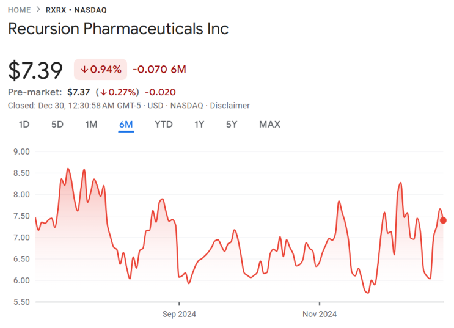Click the $7.39 current price
Image resolution: width=454 pixels, height=328 pixels.
[x=35, y=71]
